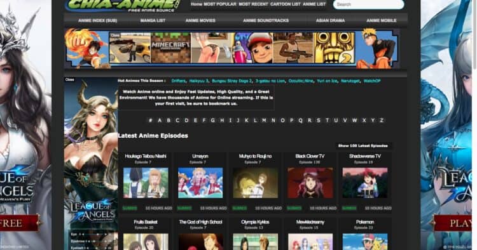Open the Asian Drama section
477x250 pixels.
tap(330, 20)
